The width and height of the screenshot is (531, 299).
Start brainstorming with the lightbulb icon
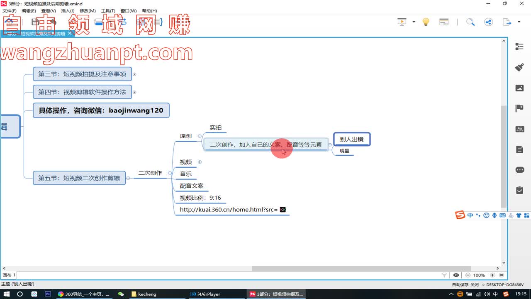(426, 22)
